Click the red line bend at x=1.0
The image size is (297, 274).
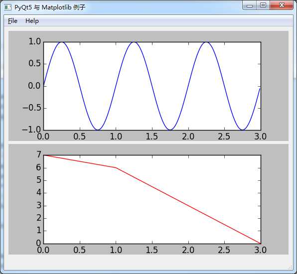click(116, 167)
